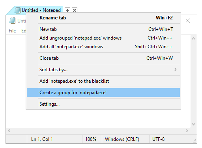This screenshot has width=202, height=148.
Task: Click the vertical scrollbar down arrow
Action: click(193, 124)
